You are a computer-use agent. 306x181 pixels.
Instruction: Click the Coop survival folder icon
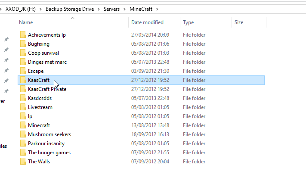pyautogui.click(x=23, y=53)
